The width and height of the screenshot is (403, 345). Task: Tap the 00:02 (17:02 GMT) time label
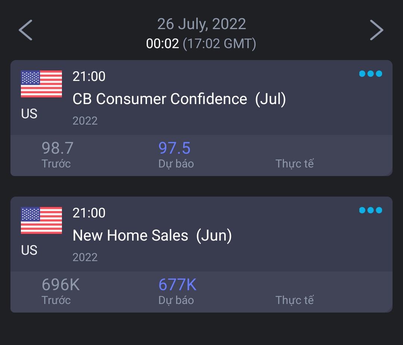201,44
